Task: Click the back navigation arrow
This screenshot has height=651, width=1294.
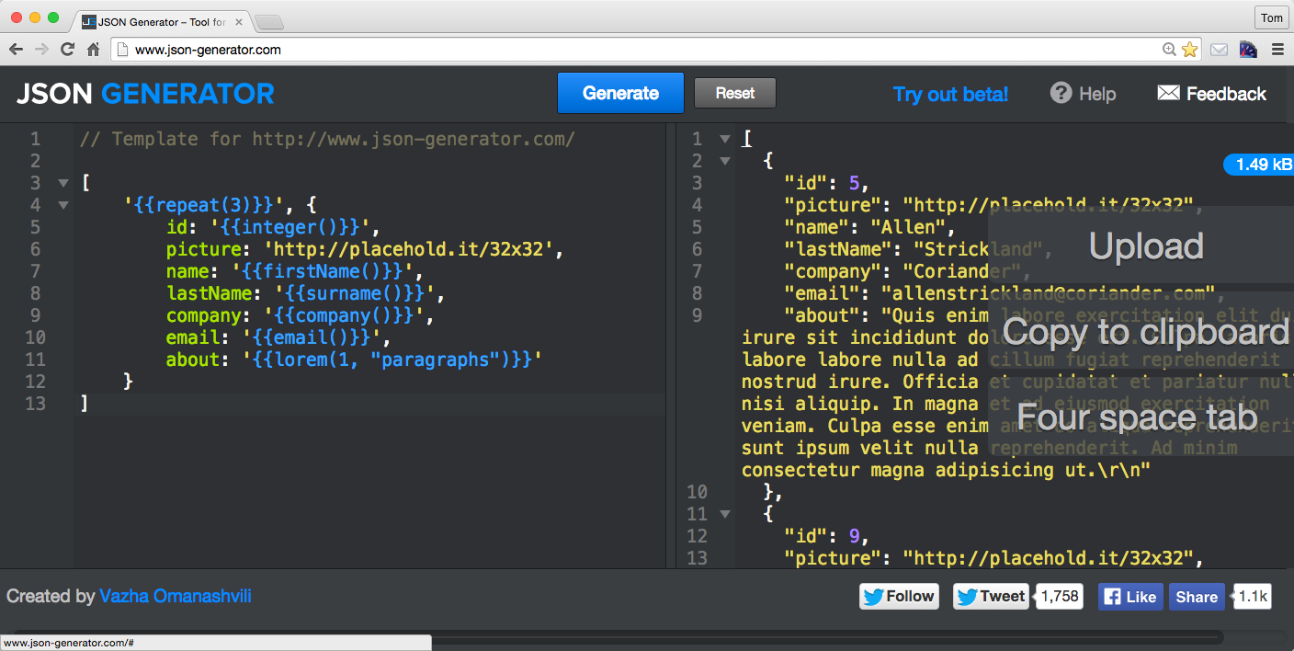Action: pos(17,49)
